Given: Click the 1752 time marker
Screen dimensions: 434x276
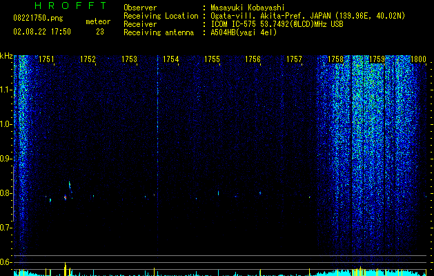Looking at the screenshot, I should [88, 59].
